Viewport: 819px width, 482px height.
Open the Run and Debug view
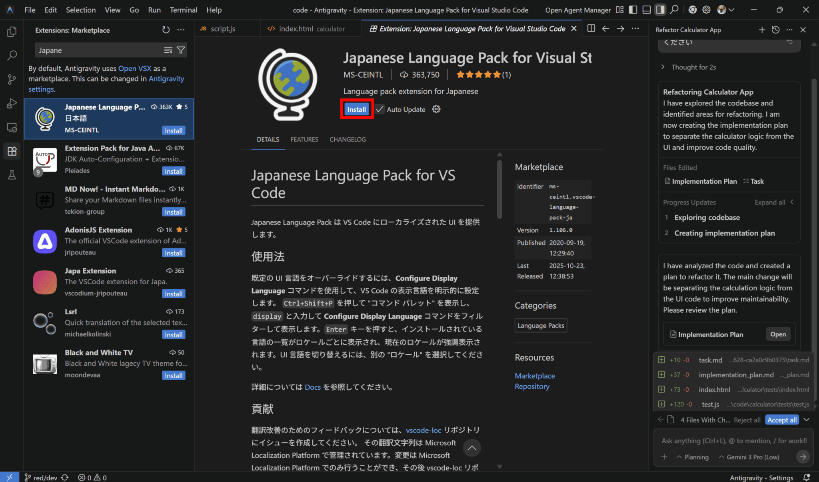click(12, 103)
